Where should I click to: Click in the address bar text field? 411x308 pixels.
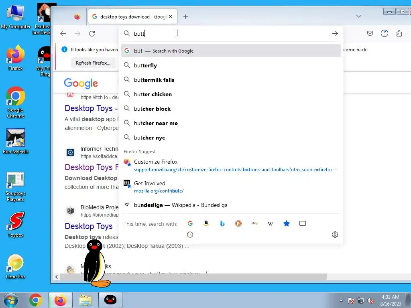(231, 34)
